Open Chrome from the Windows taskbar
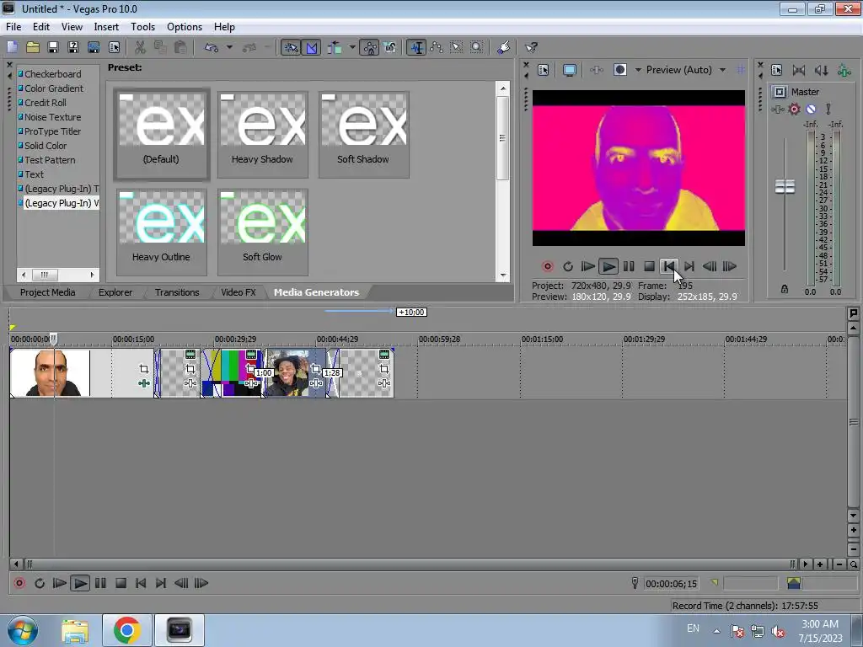This screenshot has height=647, width=863. coord(126,630)
